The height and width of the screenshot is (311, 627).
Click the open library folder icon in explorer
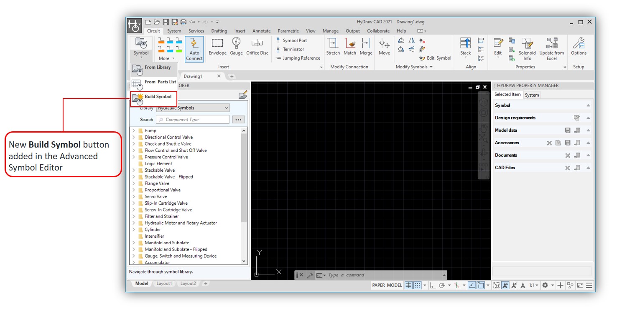(243, 95)
